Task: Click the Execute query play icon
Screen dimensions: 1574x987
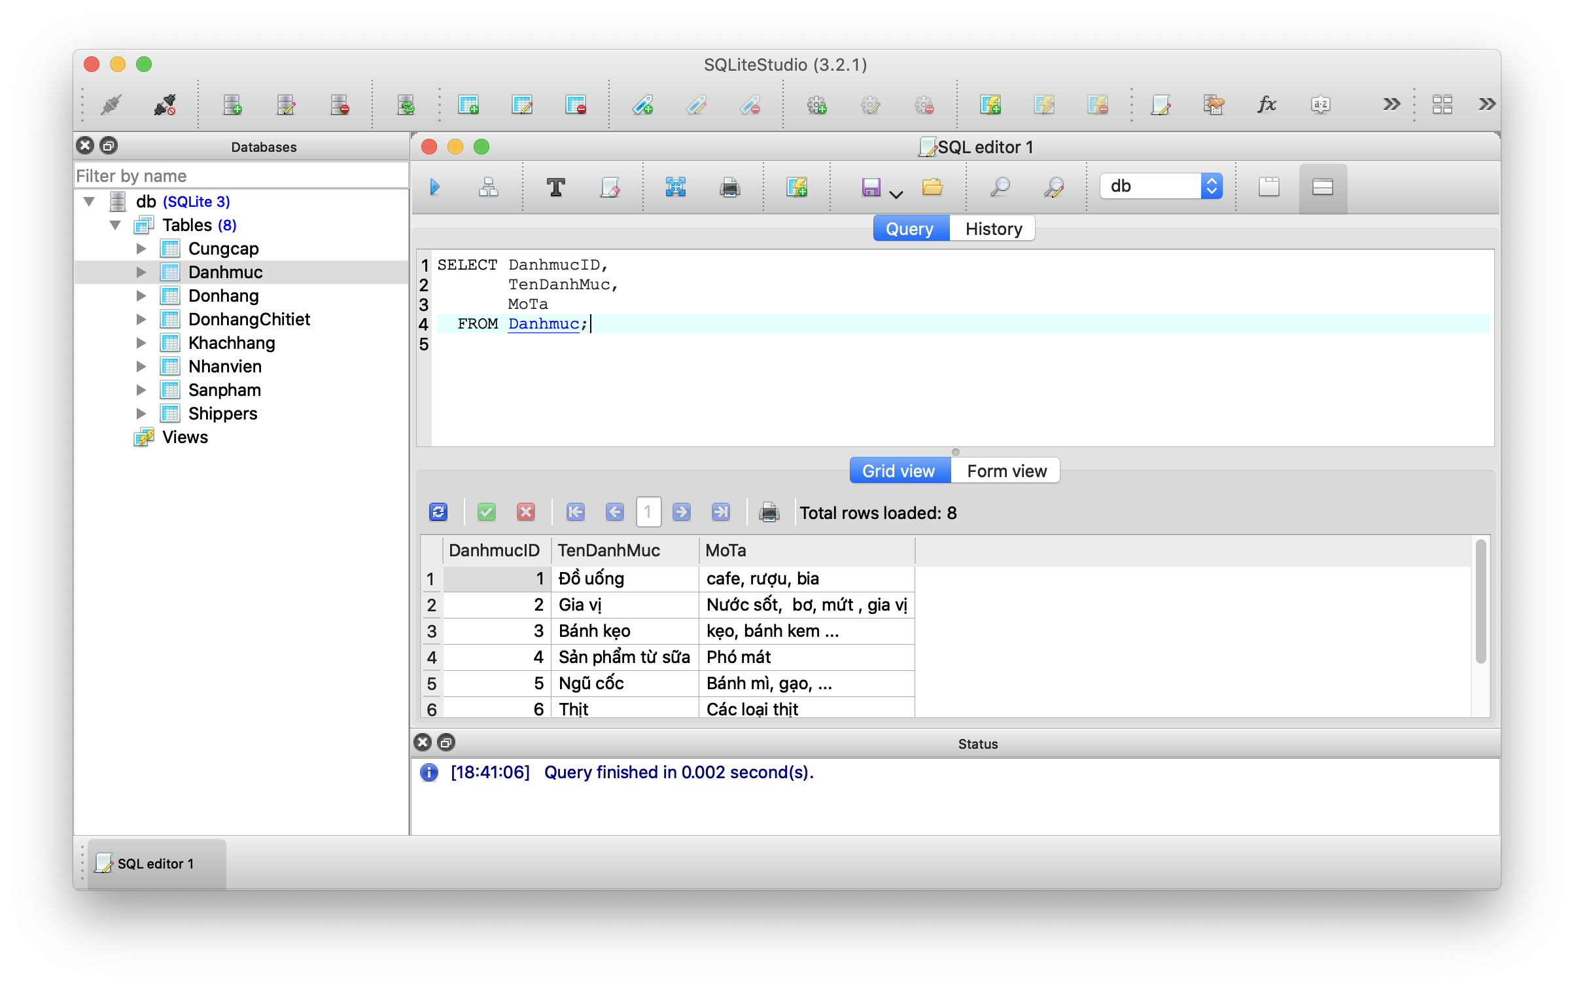Action: pyautogui.click(x=434, y=187)
